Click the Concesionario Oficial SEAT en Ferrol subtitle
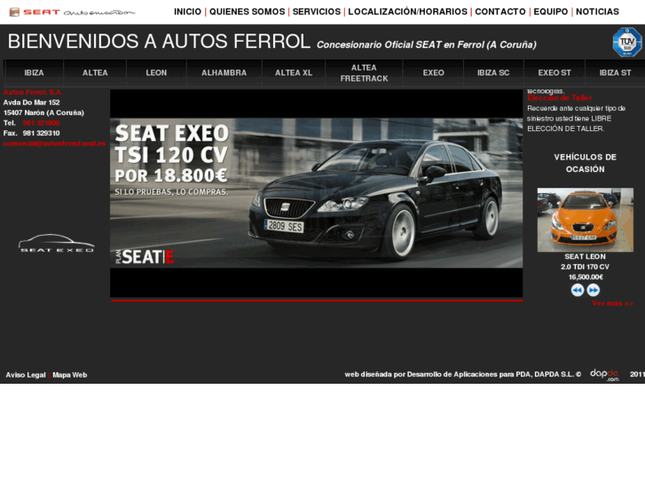Viewport: 645px width, 483px height. pyautogui.click(x=427, y=45)
